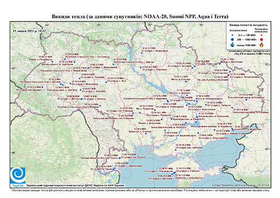Click the small blue dot in legend
The width and height of the screenshot is (280, 198).
(x=233, y=35)
